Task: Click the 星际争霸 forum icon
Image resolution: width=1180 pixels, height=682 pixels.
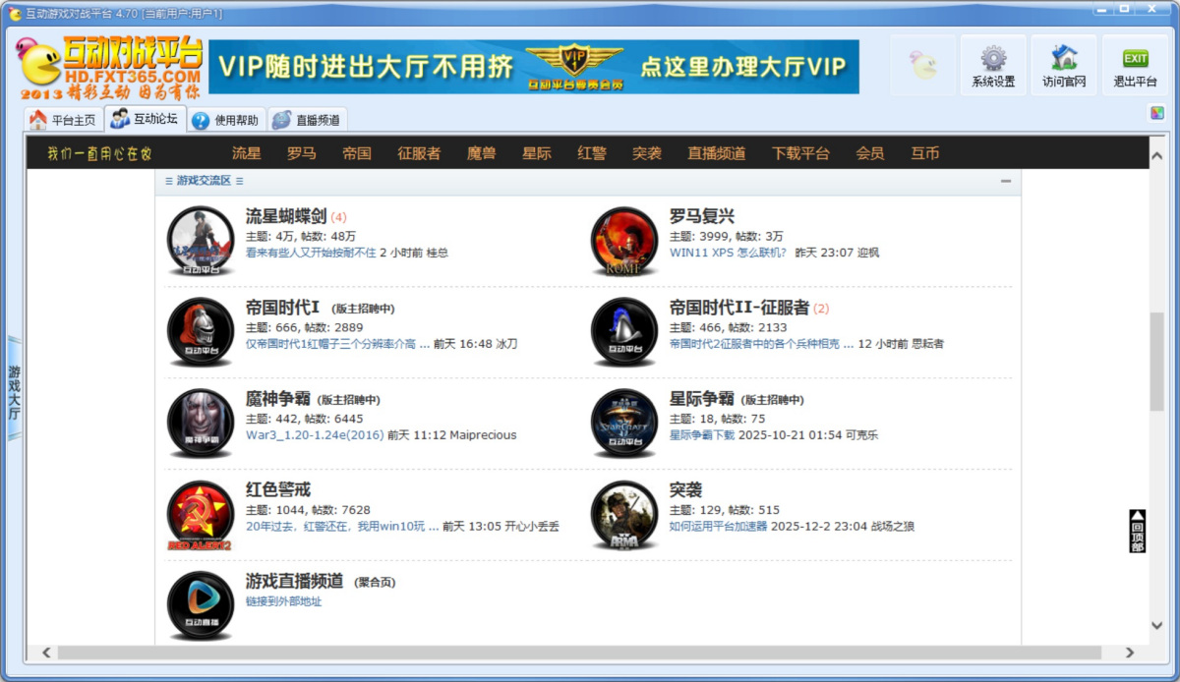Action: (623, 423)
